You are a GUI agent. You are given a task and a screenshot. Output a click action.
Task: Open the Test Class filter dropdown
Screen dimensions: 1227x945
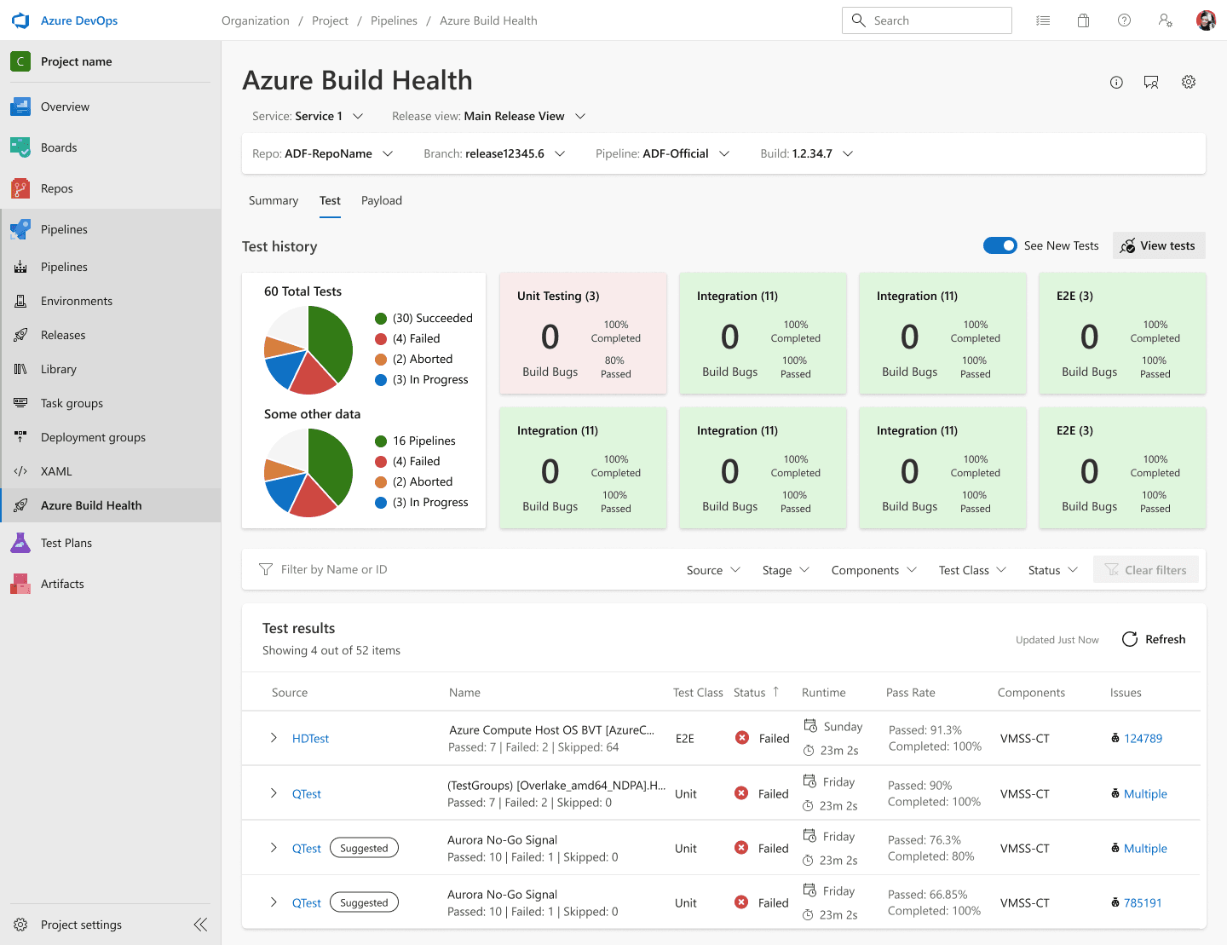click(972, 570)
